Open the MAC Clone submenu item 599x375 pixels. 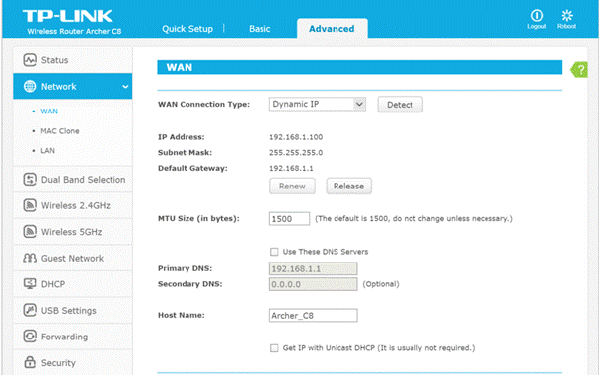[x=60, y=131]
